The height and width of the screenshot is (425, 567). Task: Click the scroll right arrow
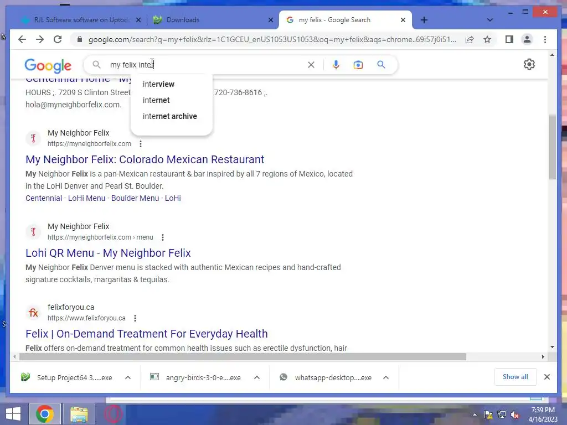[543, 357]
